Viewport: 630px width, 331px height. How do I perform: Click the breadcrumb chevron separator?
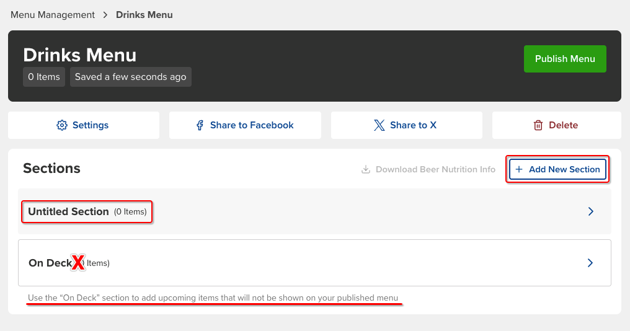pos(105,15)
